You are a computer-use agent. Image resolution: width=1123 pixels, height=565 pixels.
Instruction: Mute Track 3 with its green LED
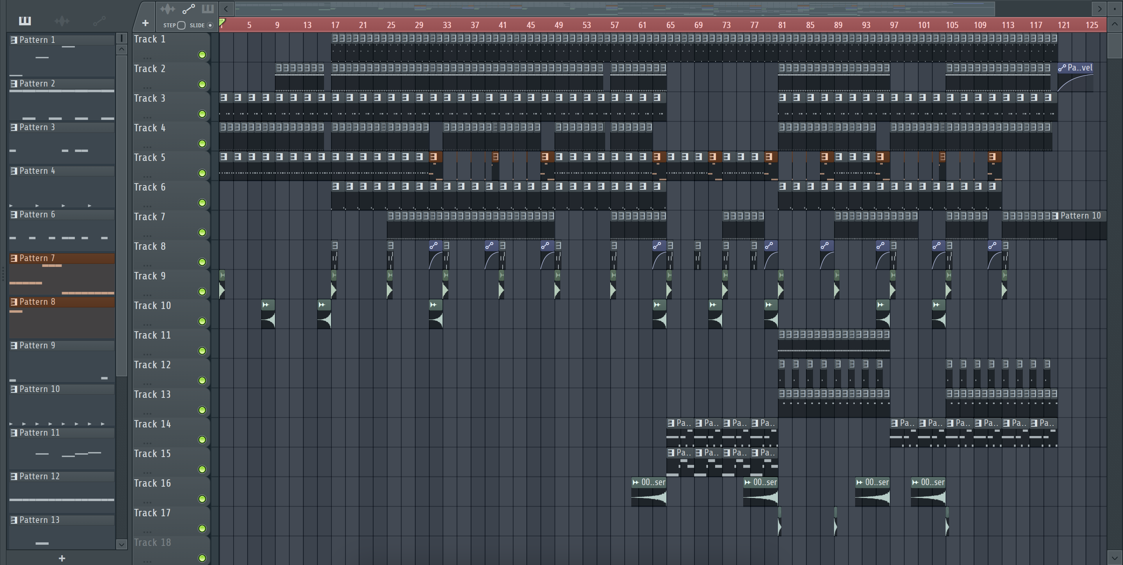[202, 114]
